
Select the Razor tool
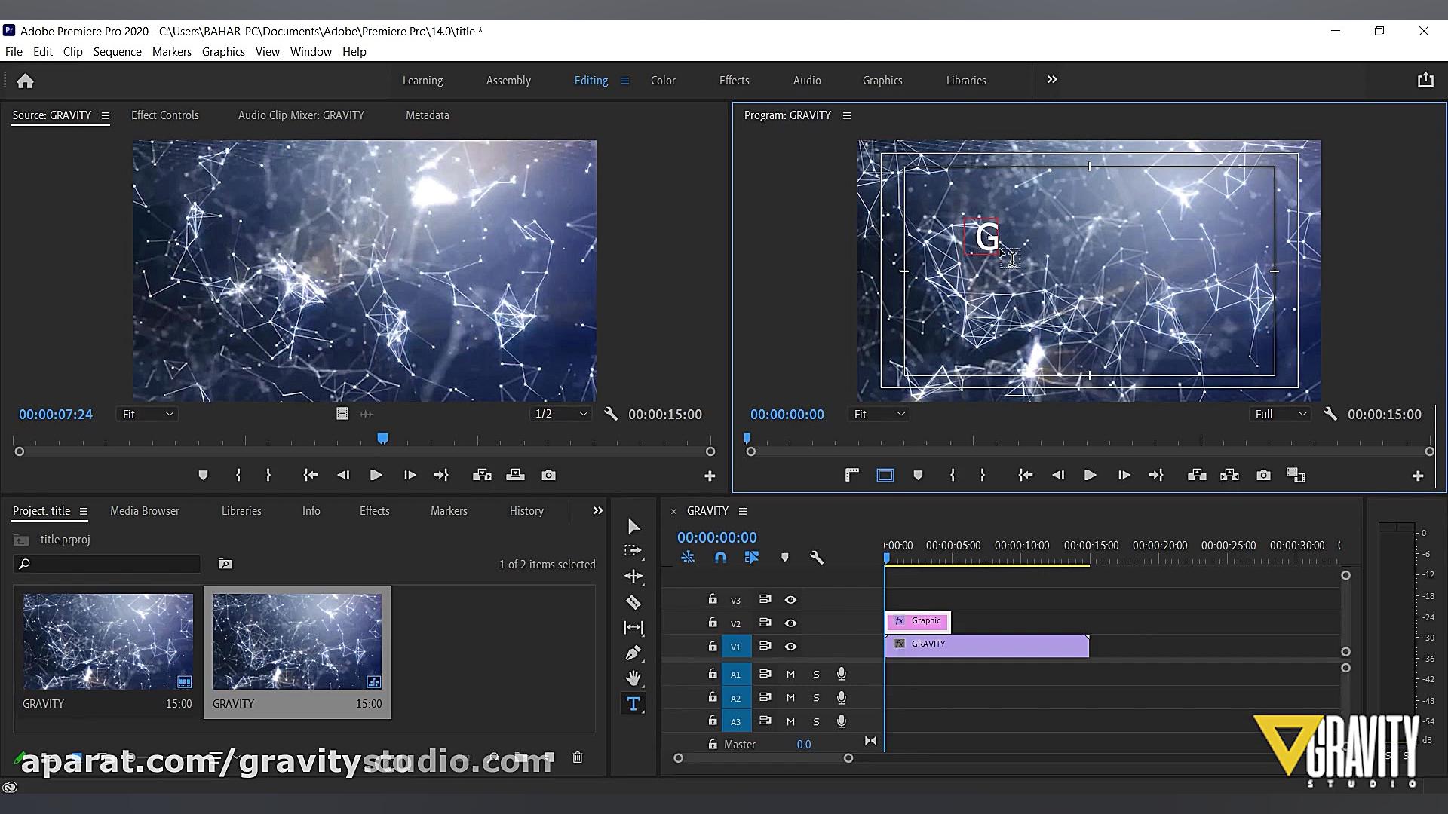[x=633, y=602]
